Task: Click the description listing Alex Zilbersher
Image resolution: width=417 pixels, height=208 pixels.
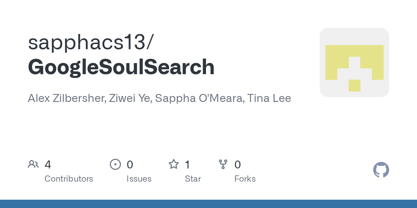Action: [x=67, y=98]
